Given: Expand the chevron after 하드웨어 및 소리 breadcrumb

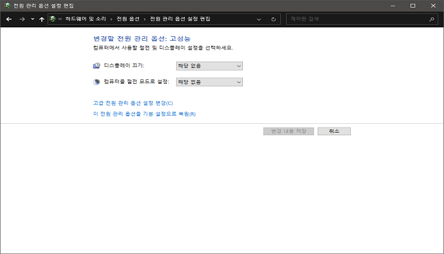Looking at the screenshot, I should coord(112,20).
